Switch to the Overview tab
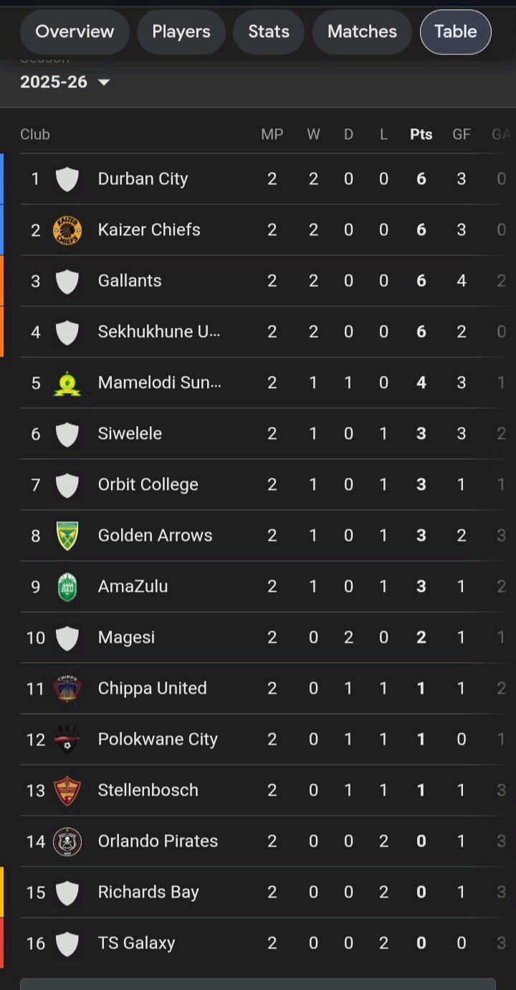 (75, 32)
